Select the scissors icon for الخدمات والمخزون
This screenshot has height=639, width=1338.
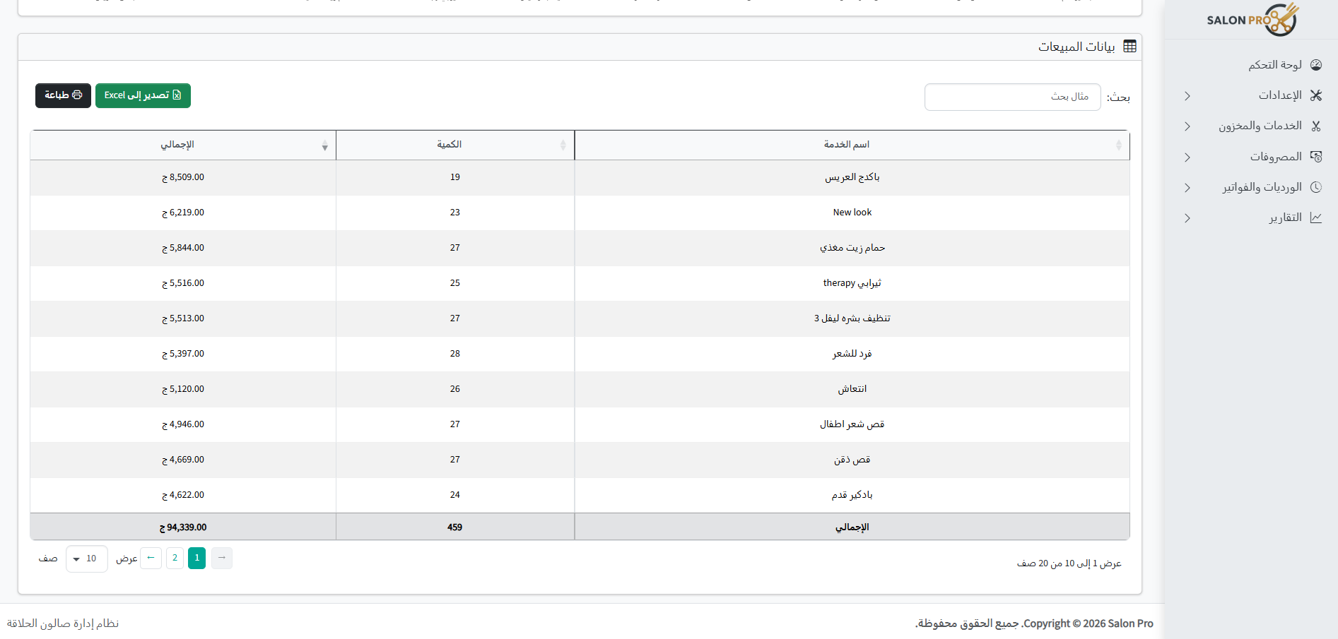point(1316,126)
